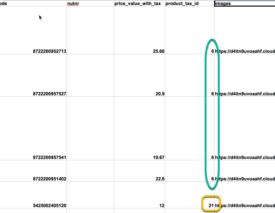Click the tax id cell showing 21
This screenshot has width=275, height=213.
click(190, 195)
